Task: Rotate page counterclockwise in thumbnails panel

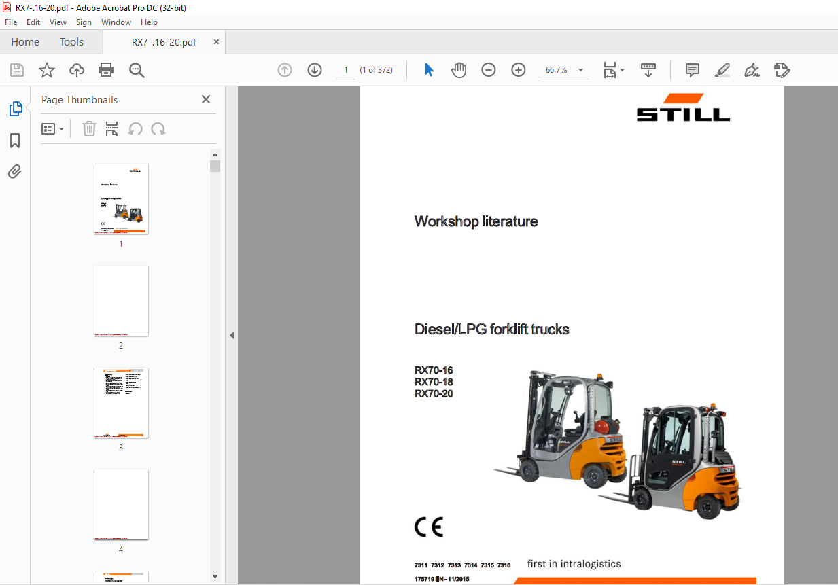Action: (x=135, y=128)
